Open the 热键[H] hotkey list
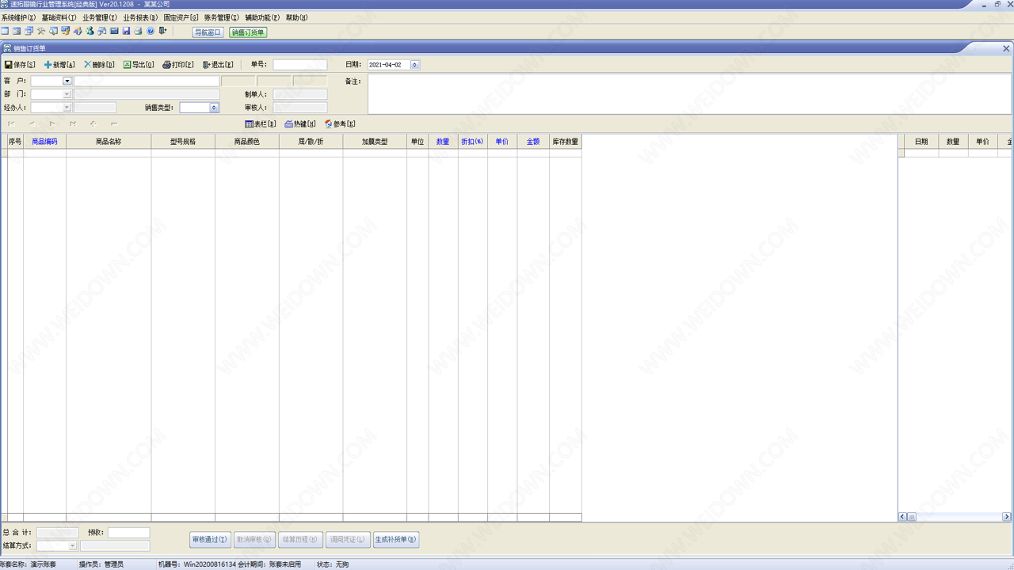 pos(300,124)
